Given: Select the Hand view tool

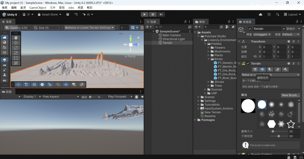Looking at the screenshot, I should 16,38.
